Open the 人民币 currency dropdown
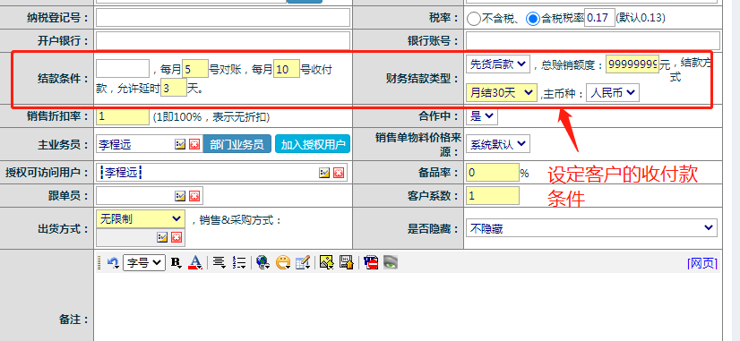This screenshot has height=341, width=740. (x=613, y=93)
